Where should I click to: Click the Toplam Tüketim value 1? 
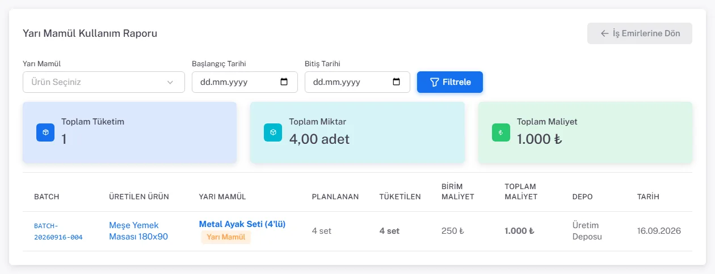click(x=64, y=139)
